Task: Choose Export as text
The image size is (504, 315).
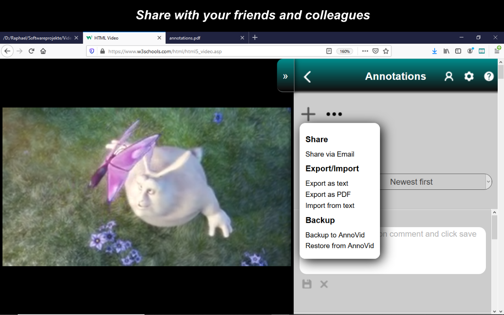Action: click(327, 183)
